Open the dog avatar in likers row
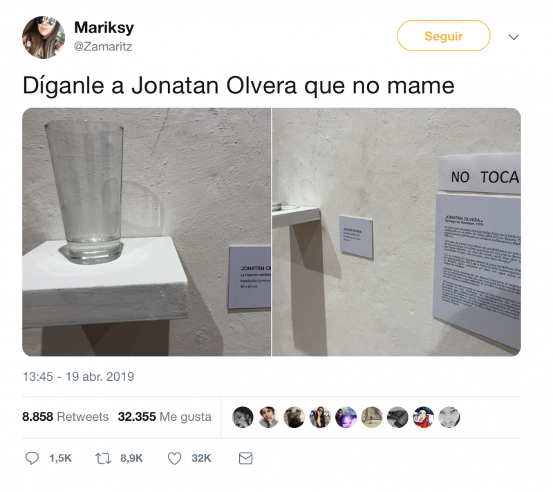 coord(294,417)
